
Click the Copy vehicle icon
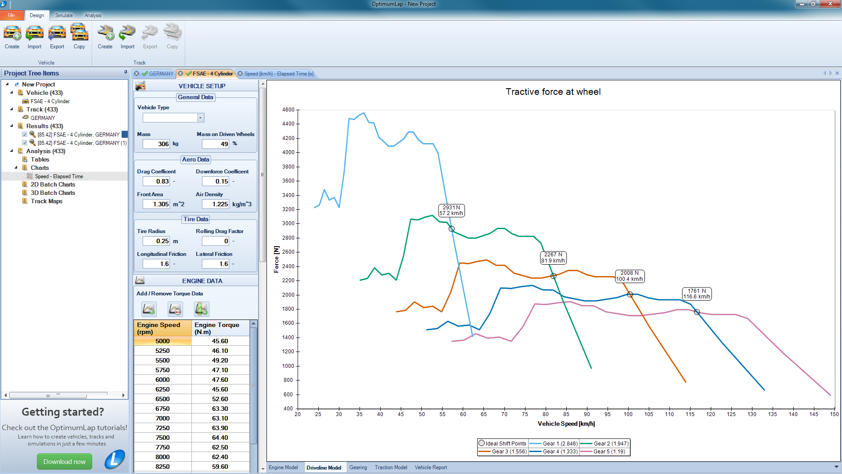click(x=79, y=32)
